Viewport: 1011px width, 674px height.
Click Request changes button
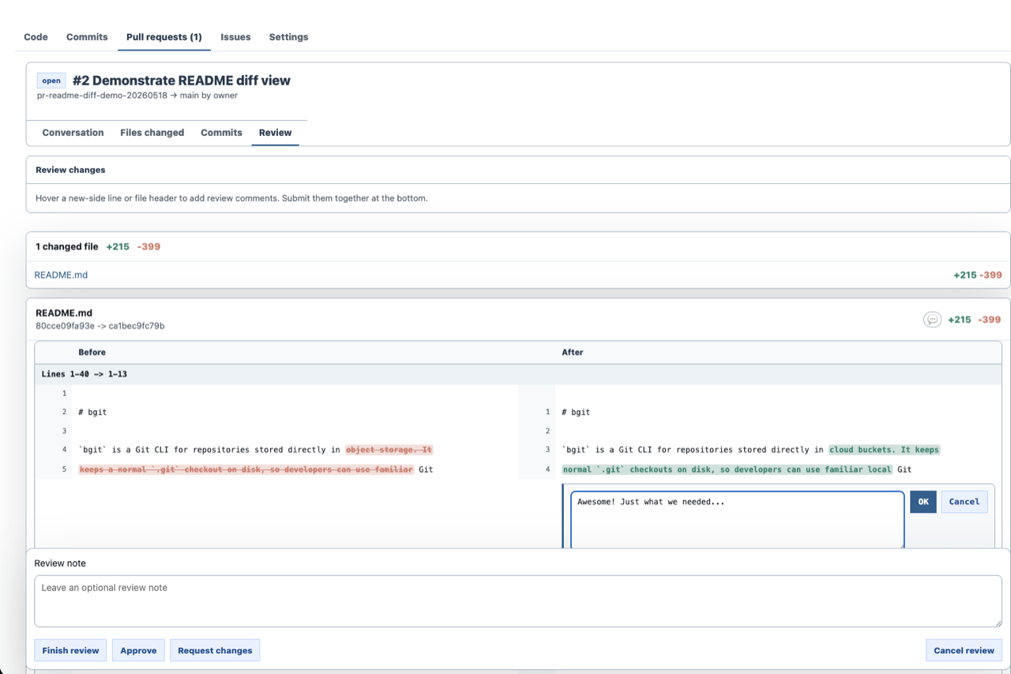pyautogui.click(x=215, y=650)
